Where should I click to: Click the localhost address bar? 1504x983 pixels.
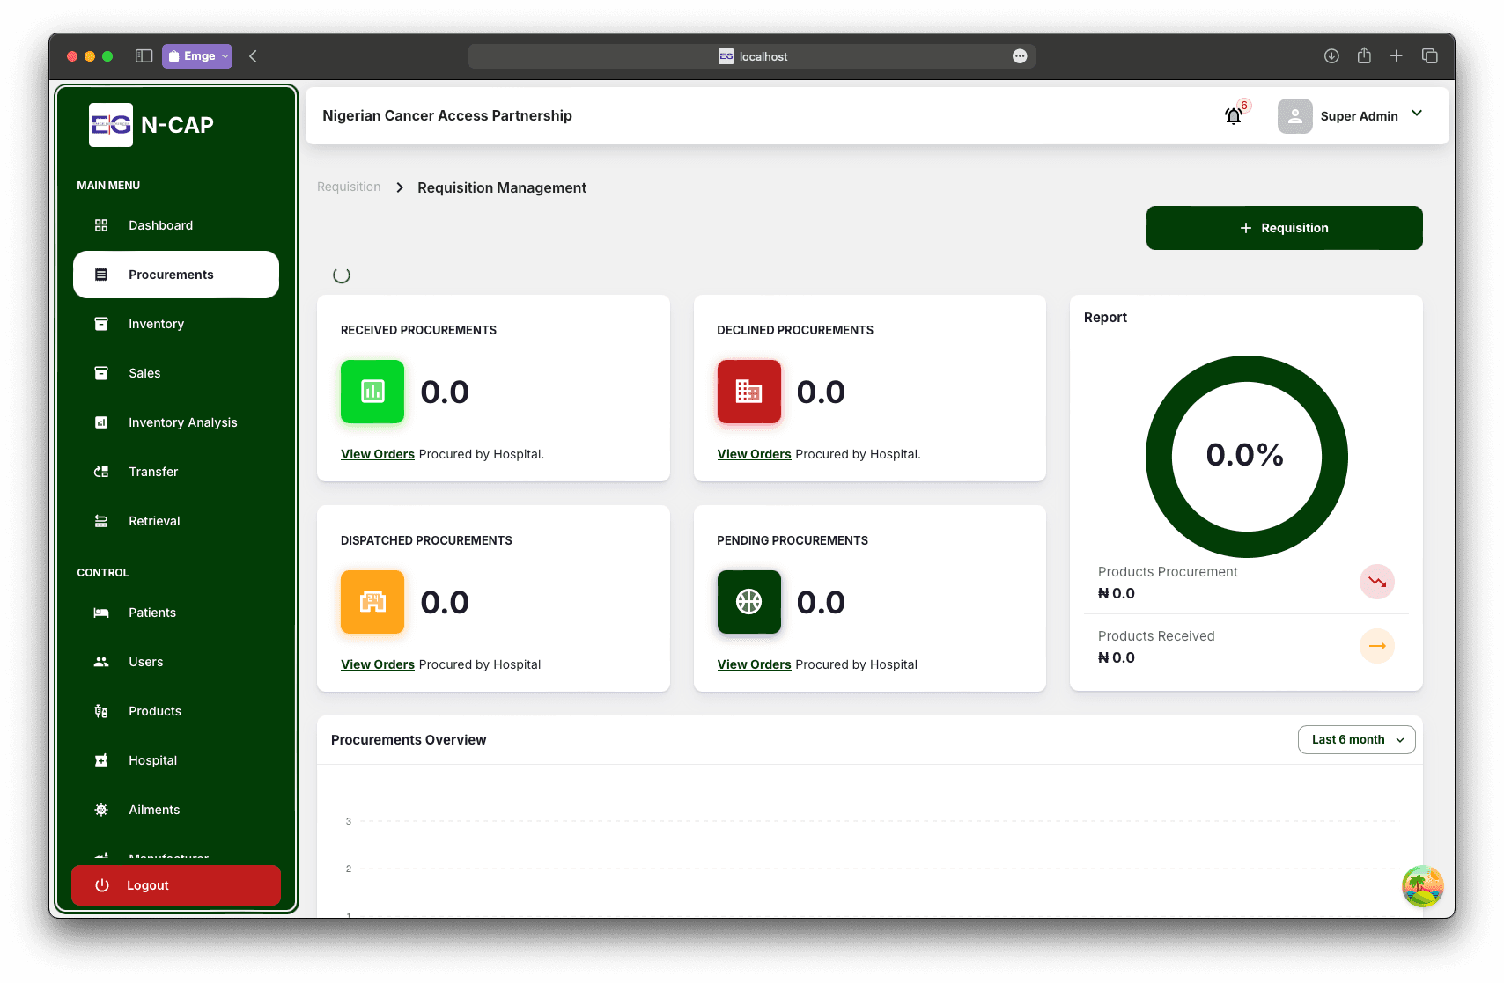pos(752,56)
